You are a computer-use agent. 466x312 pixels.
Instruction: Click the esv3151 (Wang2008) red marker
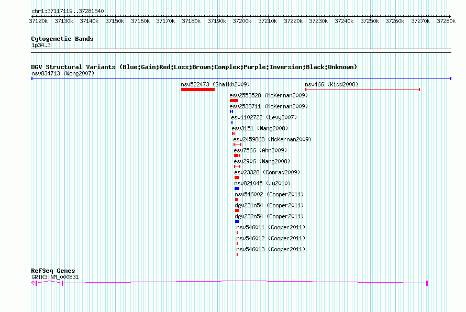[234, 133]
